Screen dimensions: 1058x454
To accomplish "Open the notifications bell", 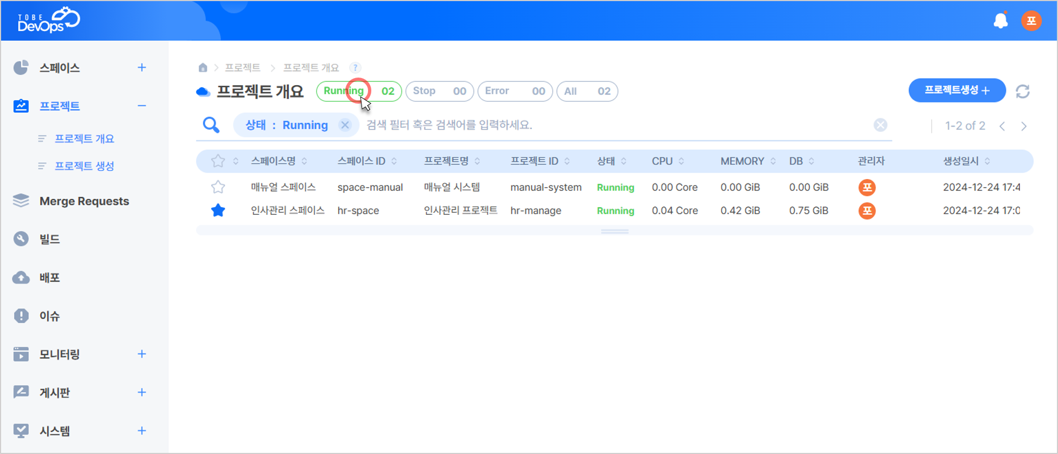I will tap(1000, 21).
